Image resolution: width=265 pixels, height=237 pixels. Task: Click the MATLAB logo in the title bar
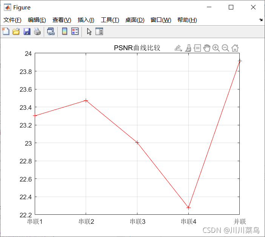pyautogui.click(x=8, y=7)
